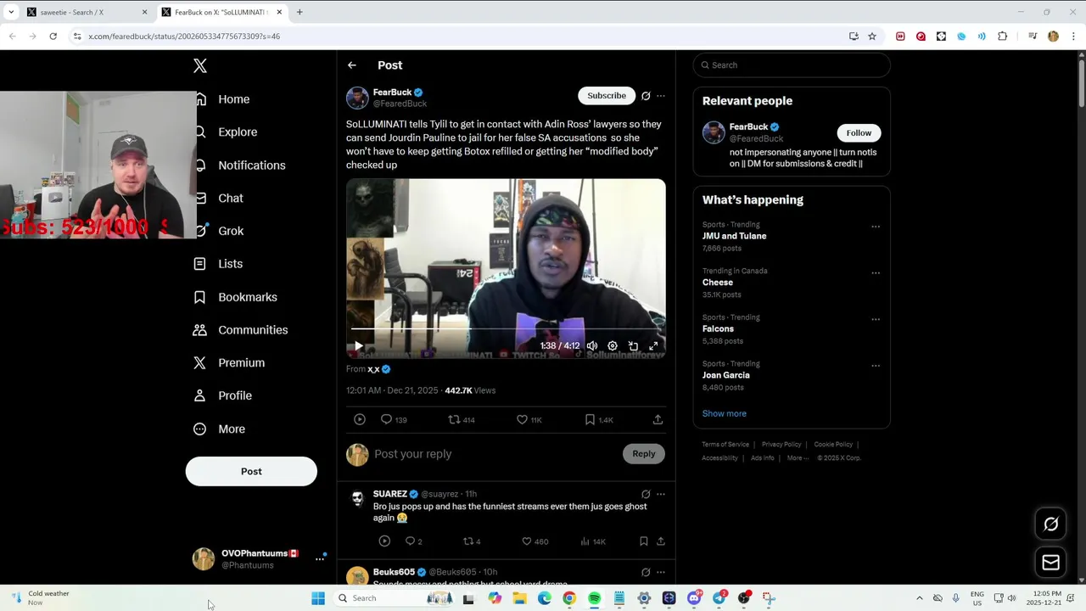Subscribe to FearBuck
1086x611 pixels.
point(607,96)
